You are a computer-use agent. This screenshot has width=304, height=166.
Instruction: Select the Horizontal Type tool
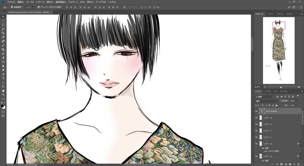click(x=3, y=78)
